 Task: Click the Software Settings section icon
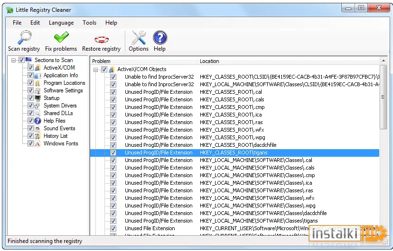37,90
